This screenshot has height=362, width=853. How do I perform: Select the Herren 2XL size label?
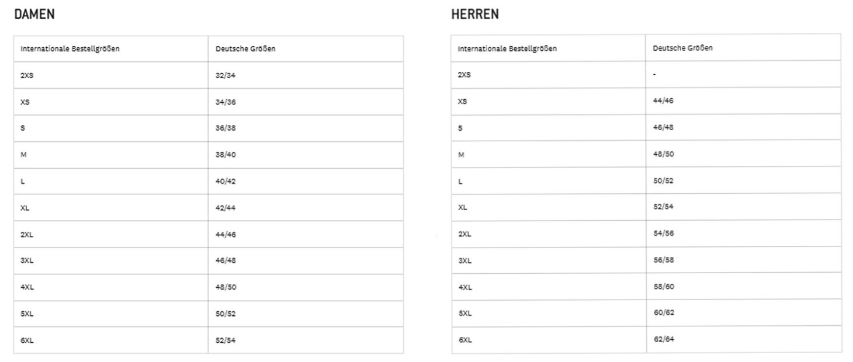point(464,234)
